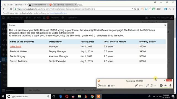This screenshot has height=99, width=177.
Task: Click the Deputy Manager cell
Action: point(58,51)
